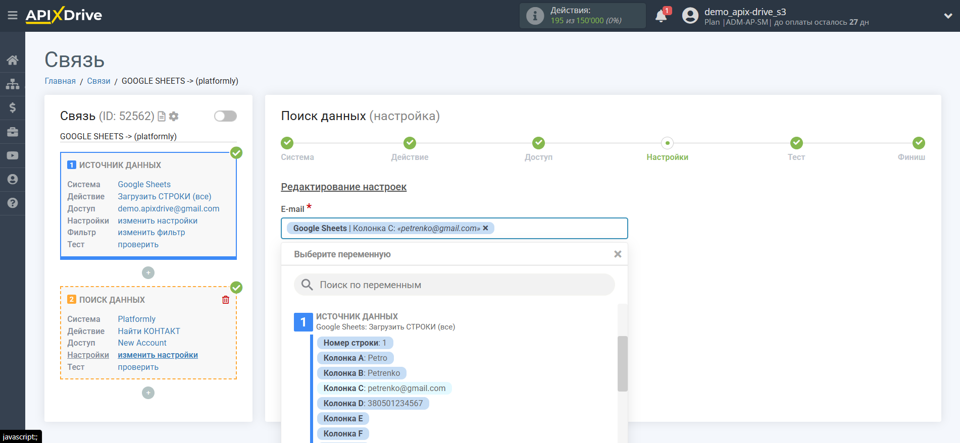Open the hamburger menu
Screen dimensions: 960x443
tap(13, 16)
